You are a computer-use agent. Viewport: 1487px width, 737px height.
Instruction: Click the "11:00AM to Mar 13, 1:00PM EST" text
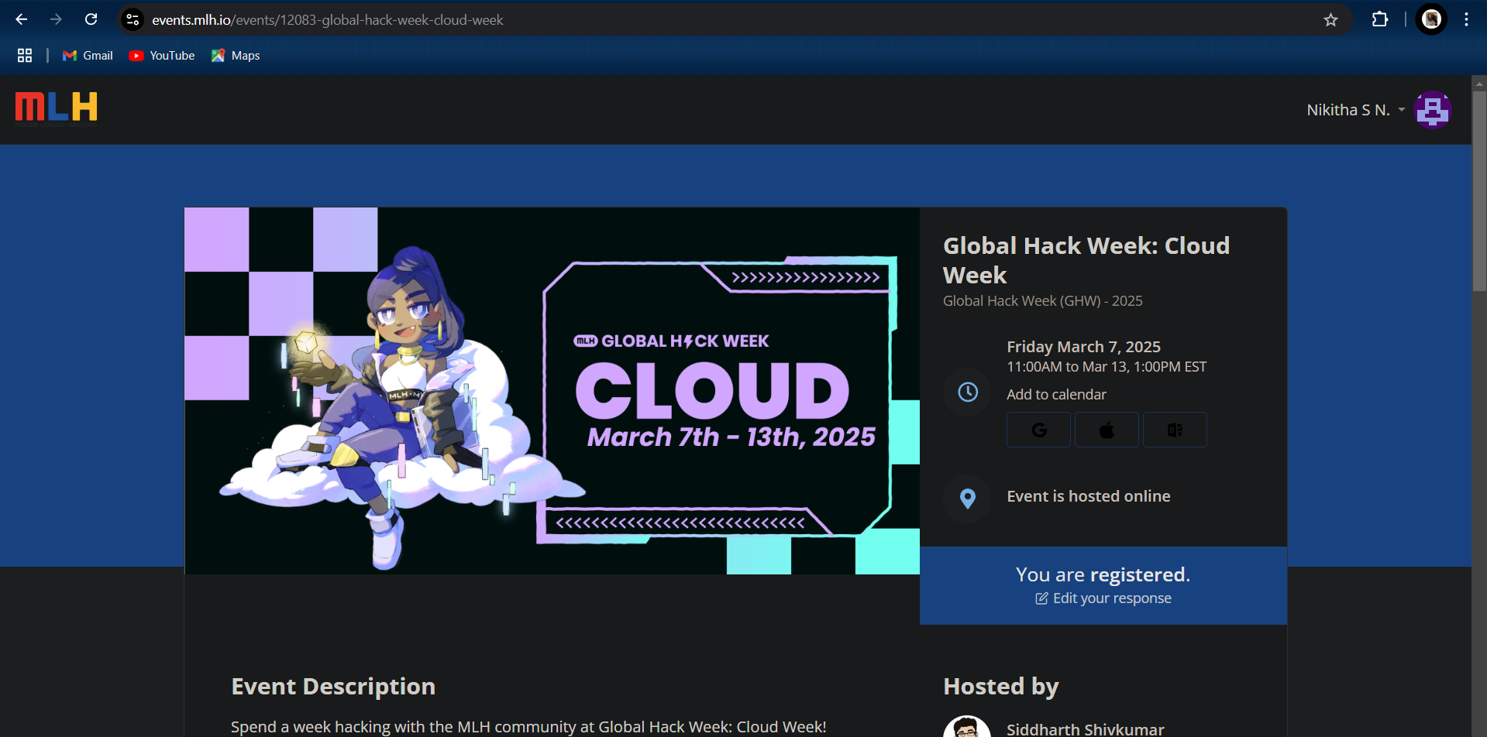(x=1107, y=367)
